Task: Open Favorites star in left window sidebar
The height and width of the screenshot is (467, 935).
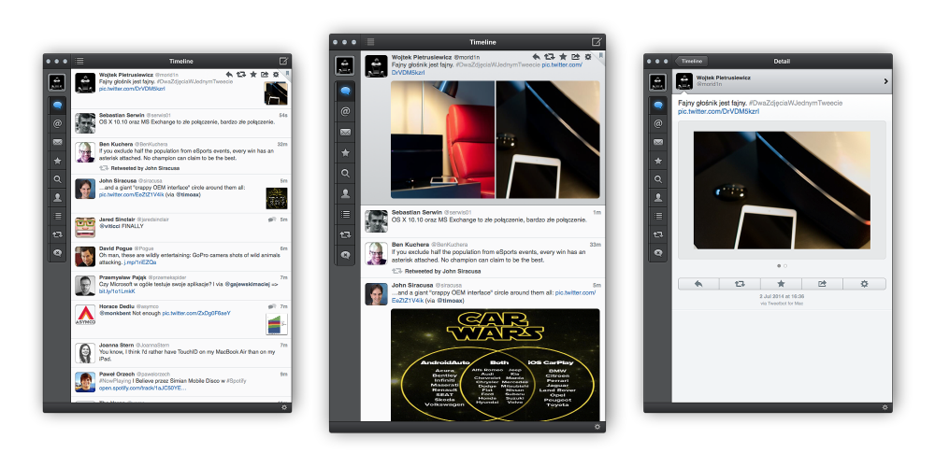Action: coord(57,161)
